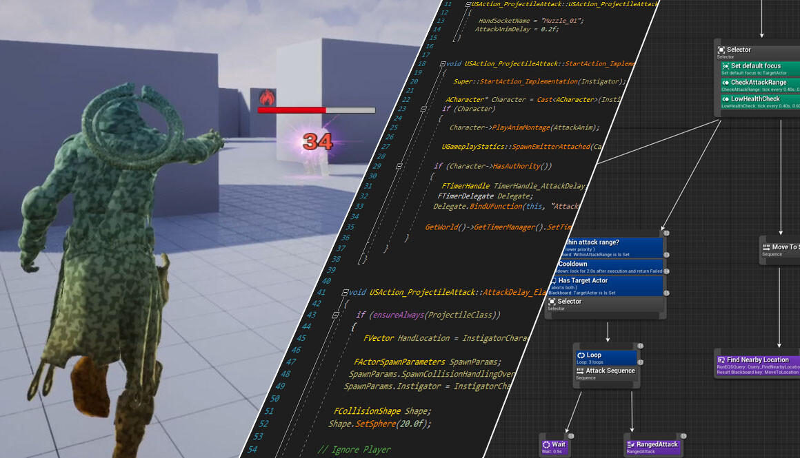The height and width of the screenshot is (458, 800).
Task: Collapse the AttackDelay_Elapsed function at line 41
Action: tap(345, 293)
